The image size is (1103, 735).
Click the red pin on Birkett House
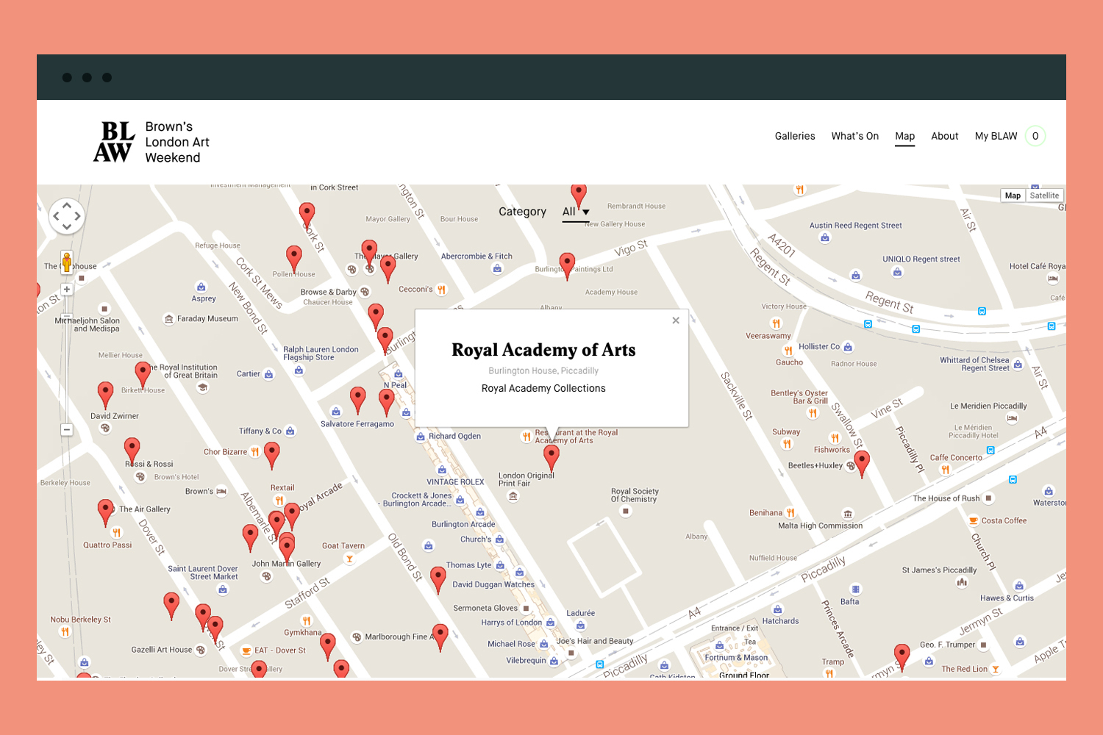(x=143, y=374)
